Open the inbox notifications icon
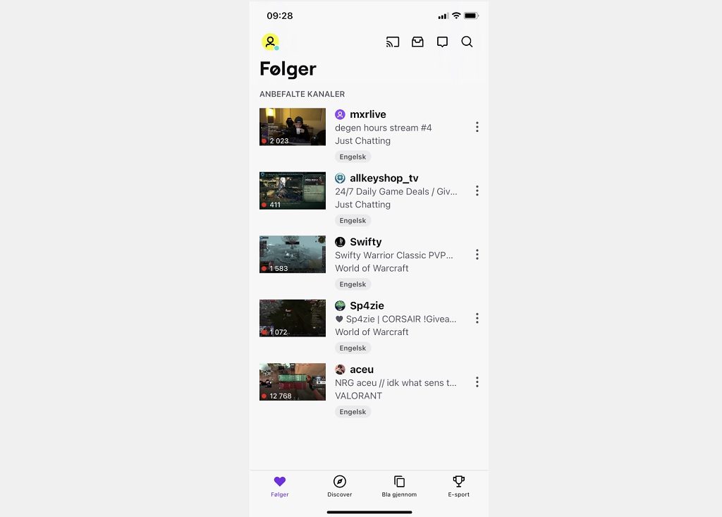The height and width of the screenshot is (517, 722). [x=417, y=42]
